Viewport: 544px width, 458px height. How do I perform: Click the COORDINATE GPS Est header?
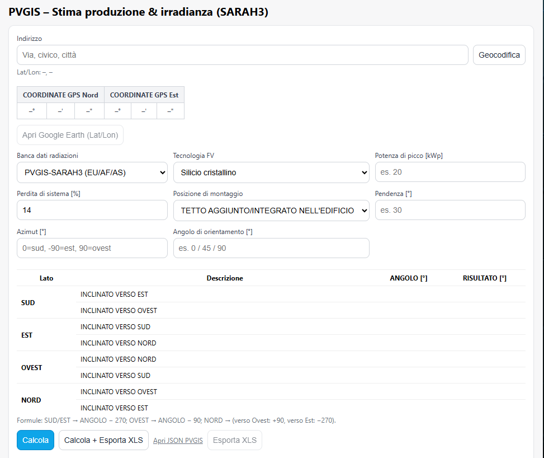click(144, 95)
